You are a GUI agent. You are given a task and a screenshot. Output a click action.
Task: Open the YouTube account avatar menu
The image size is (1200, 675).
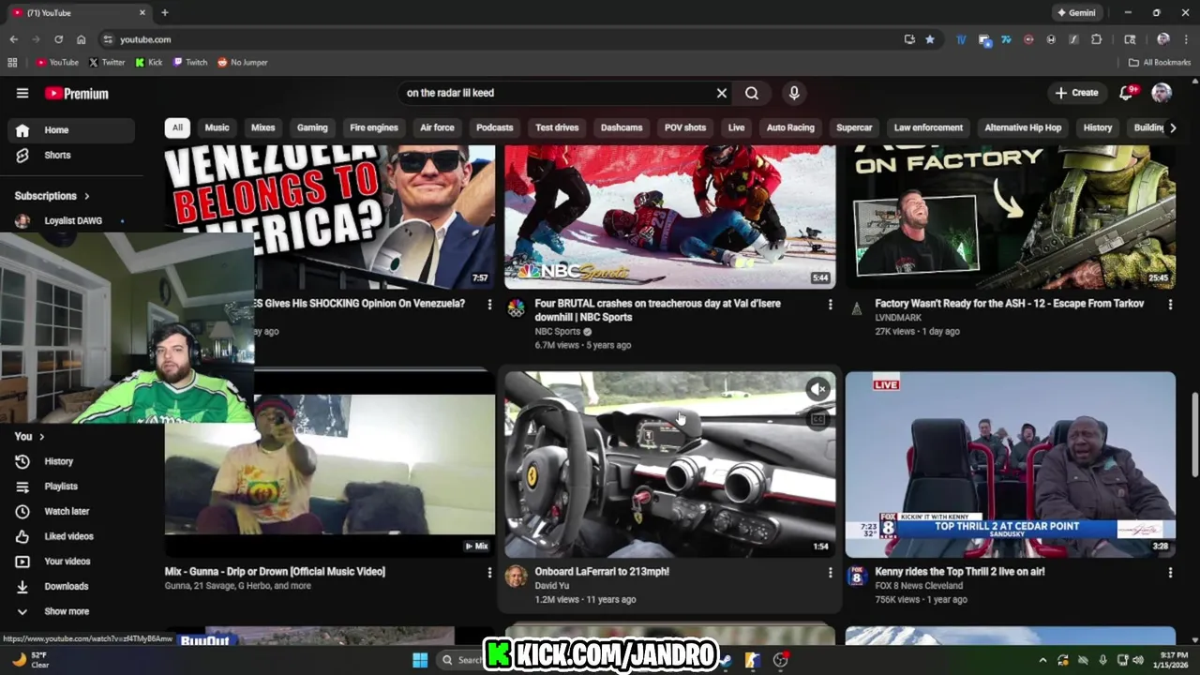[x=1162, y=93]
